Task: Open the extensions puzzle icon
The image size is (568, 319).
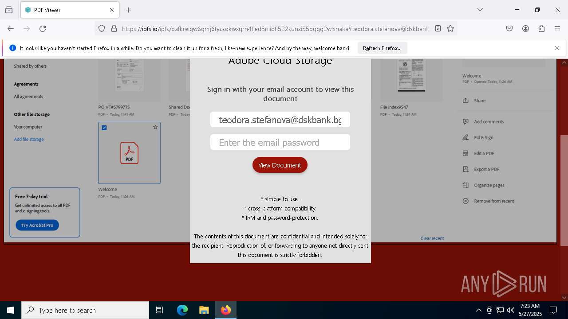Action: (x=541, y=28)
